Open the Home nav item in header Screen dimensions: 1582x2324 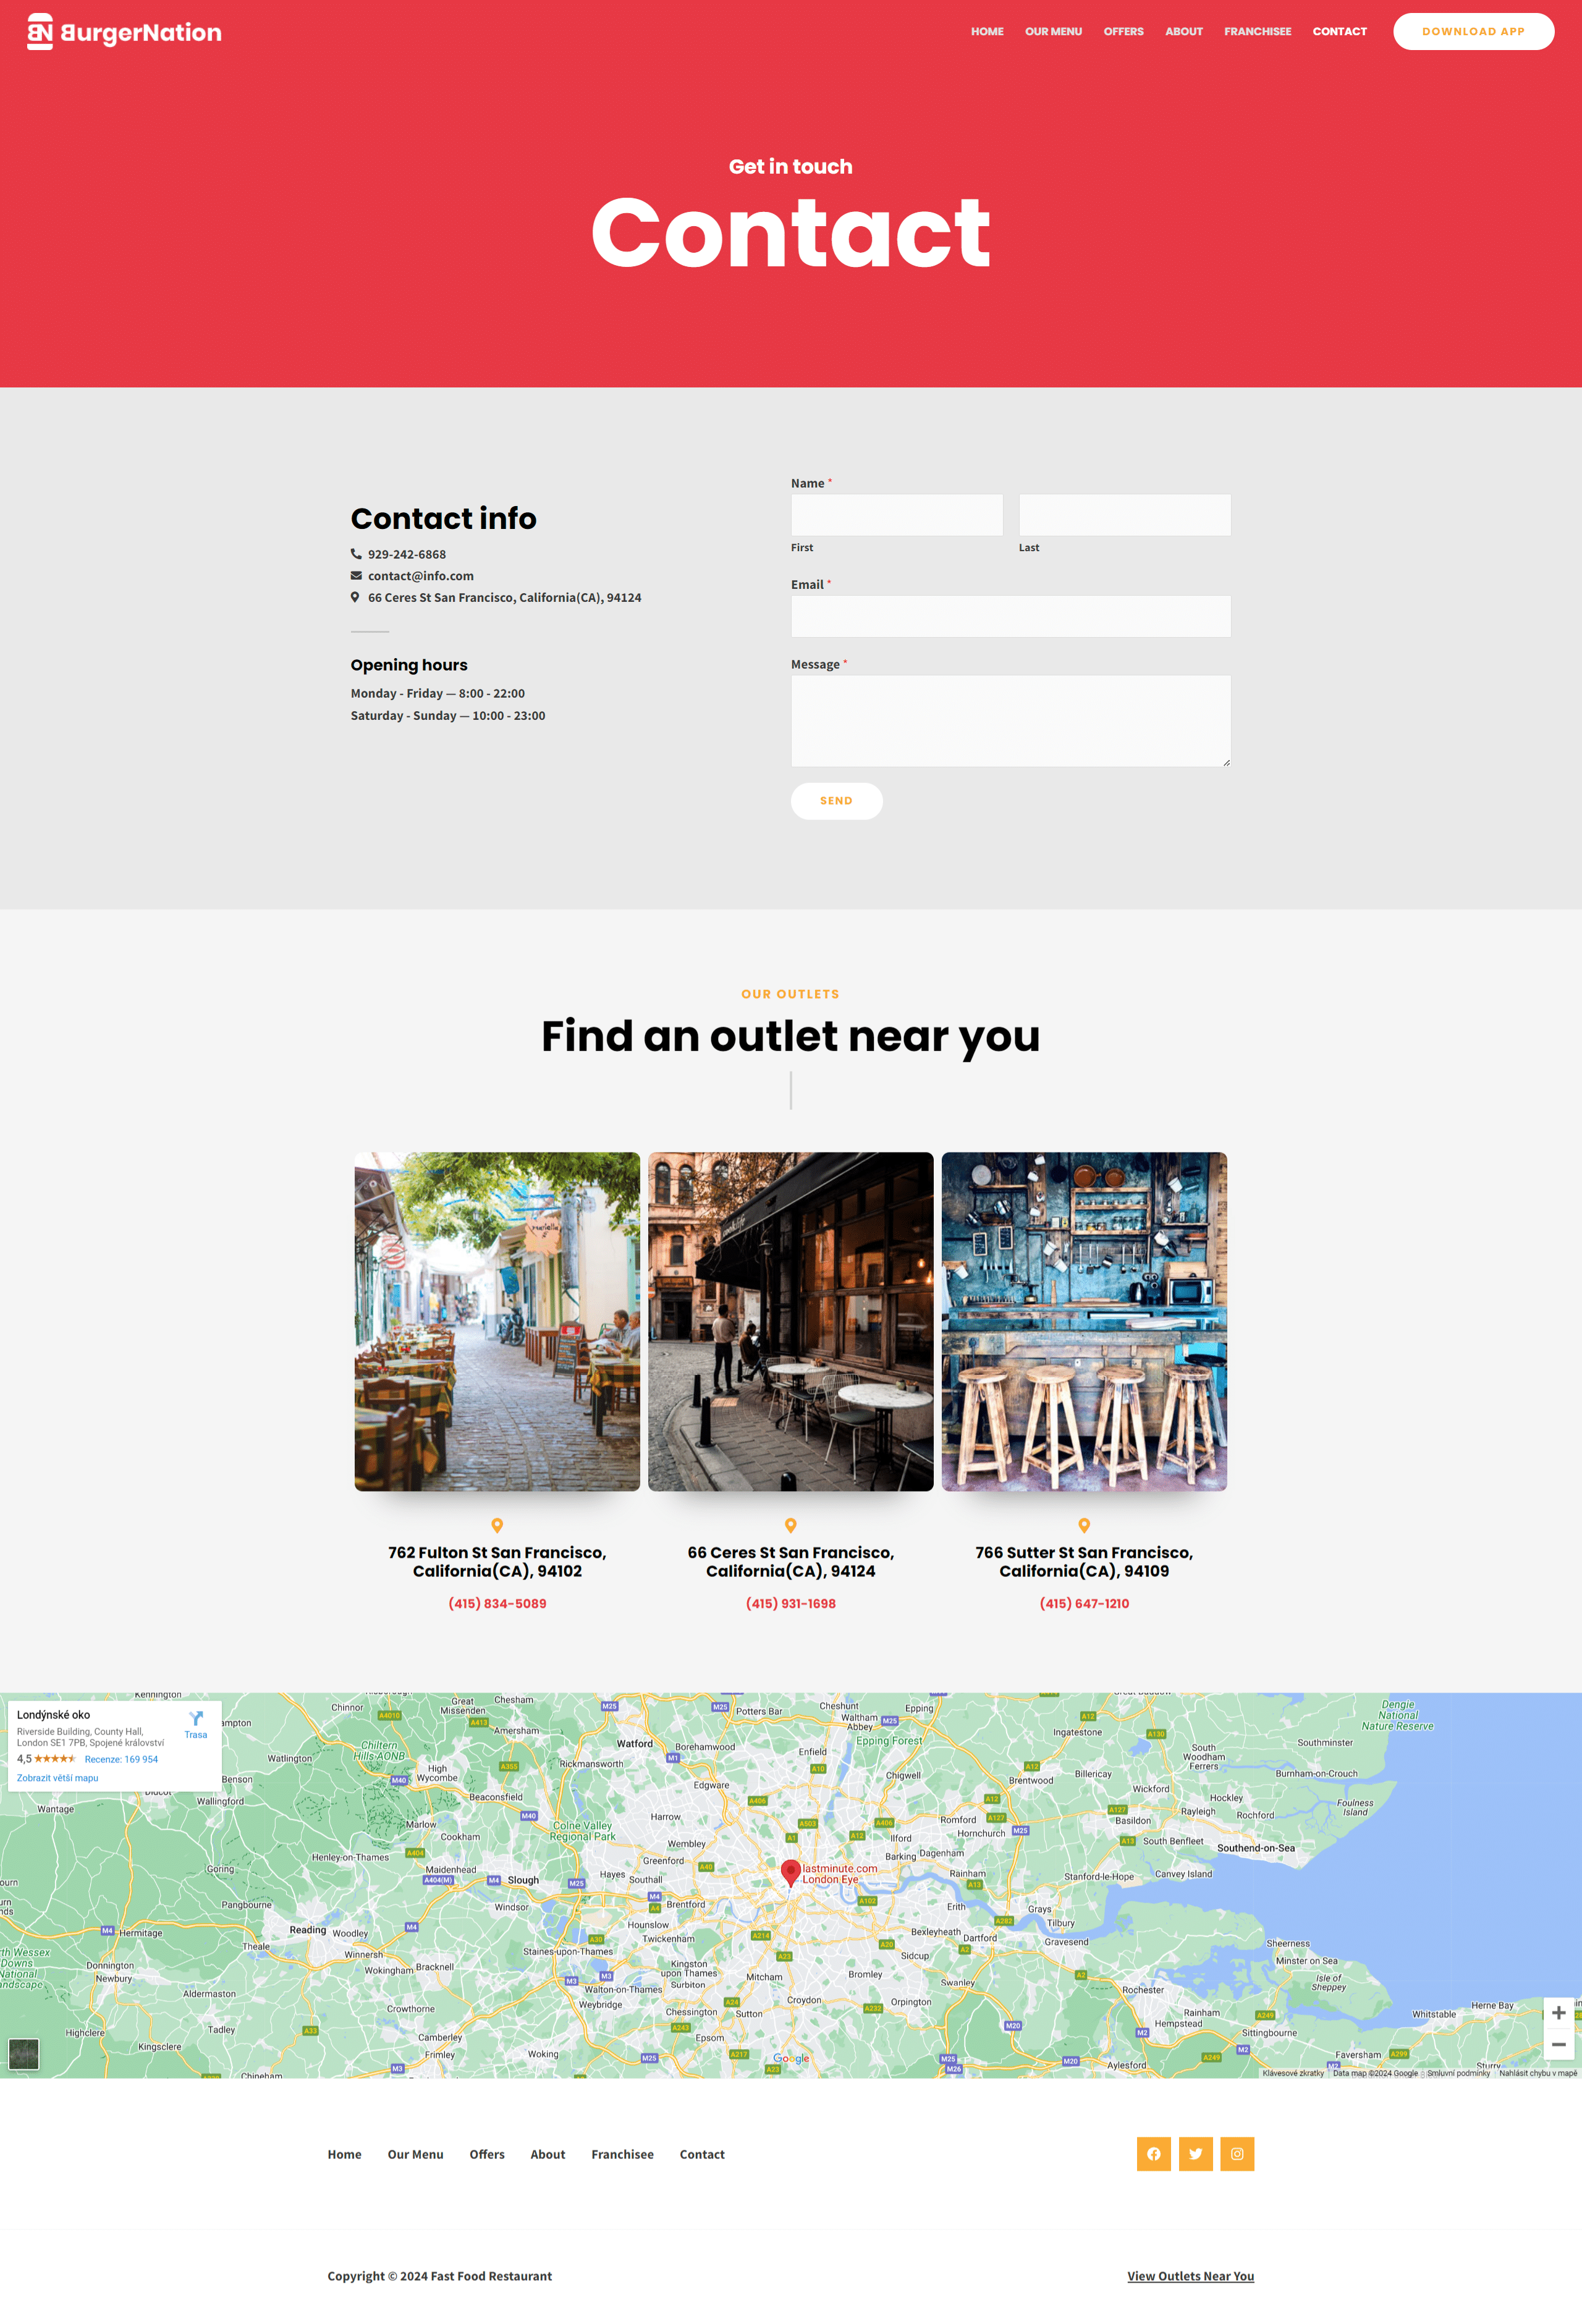click(987, 31)
